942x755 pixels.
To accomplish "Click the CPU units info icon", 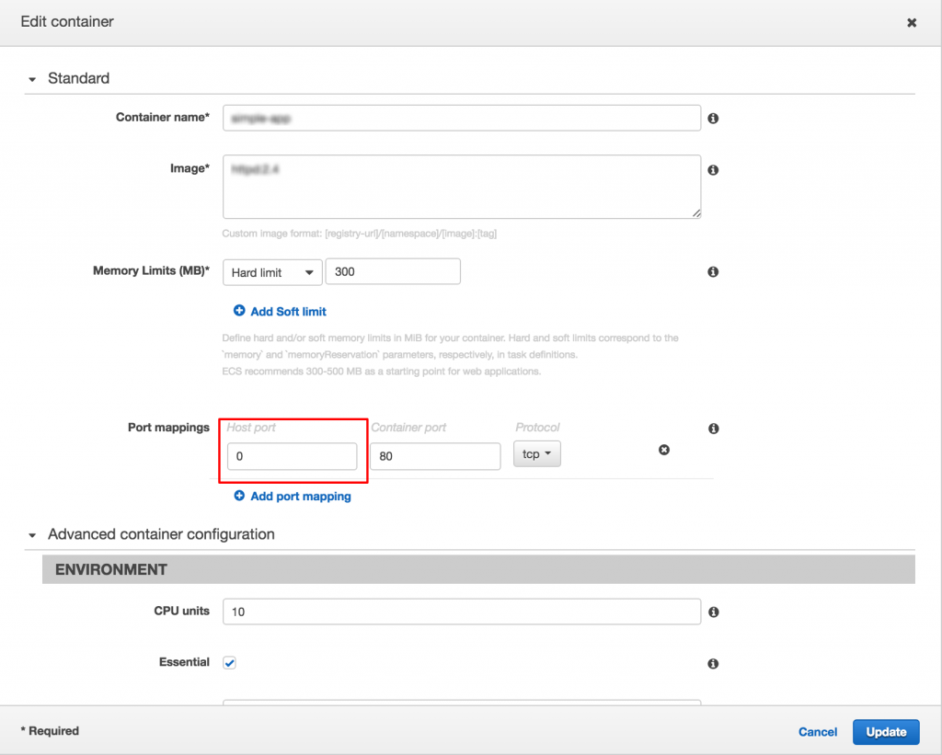I will (713, 612).
